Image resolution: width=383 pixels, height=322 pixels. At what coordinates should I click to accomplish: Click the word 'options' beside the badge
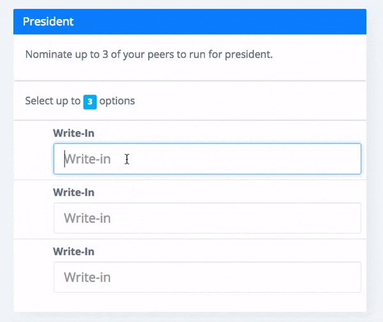click(117, 101)
